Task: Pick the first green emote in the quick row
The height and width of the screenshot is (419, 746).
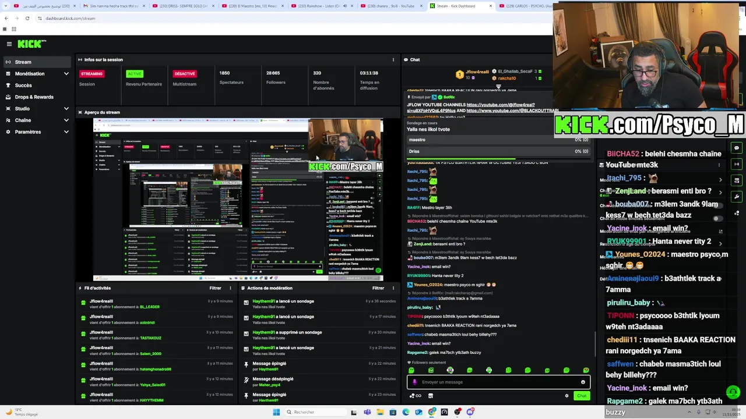Action: tap(411, 370)
